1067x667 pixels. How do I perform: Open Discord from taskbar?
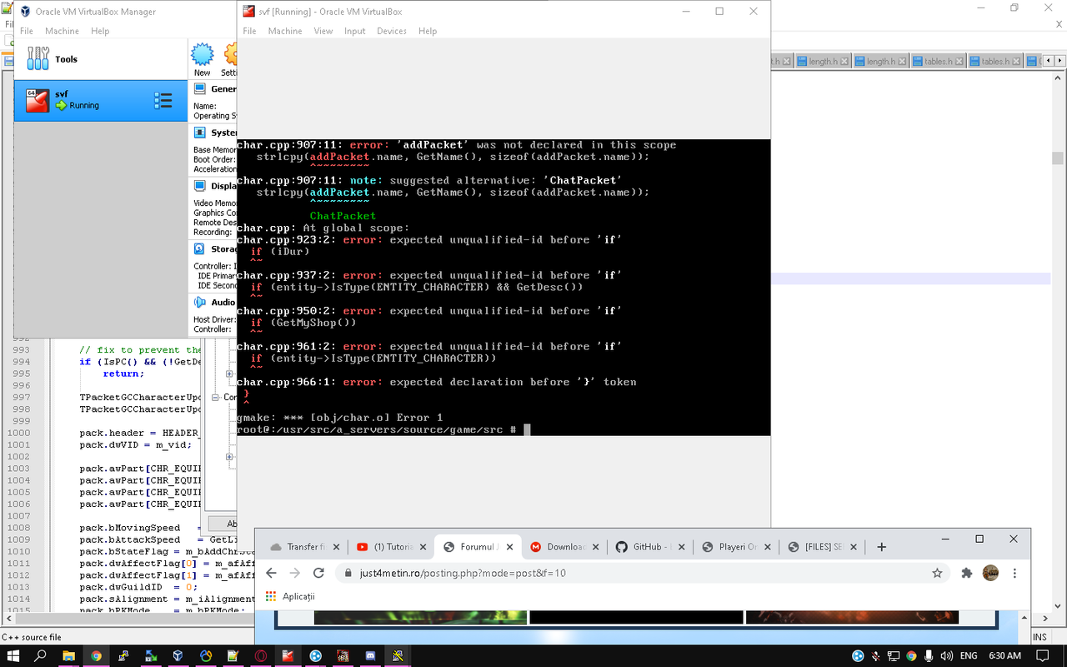371,656
